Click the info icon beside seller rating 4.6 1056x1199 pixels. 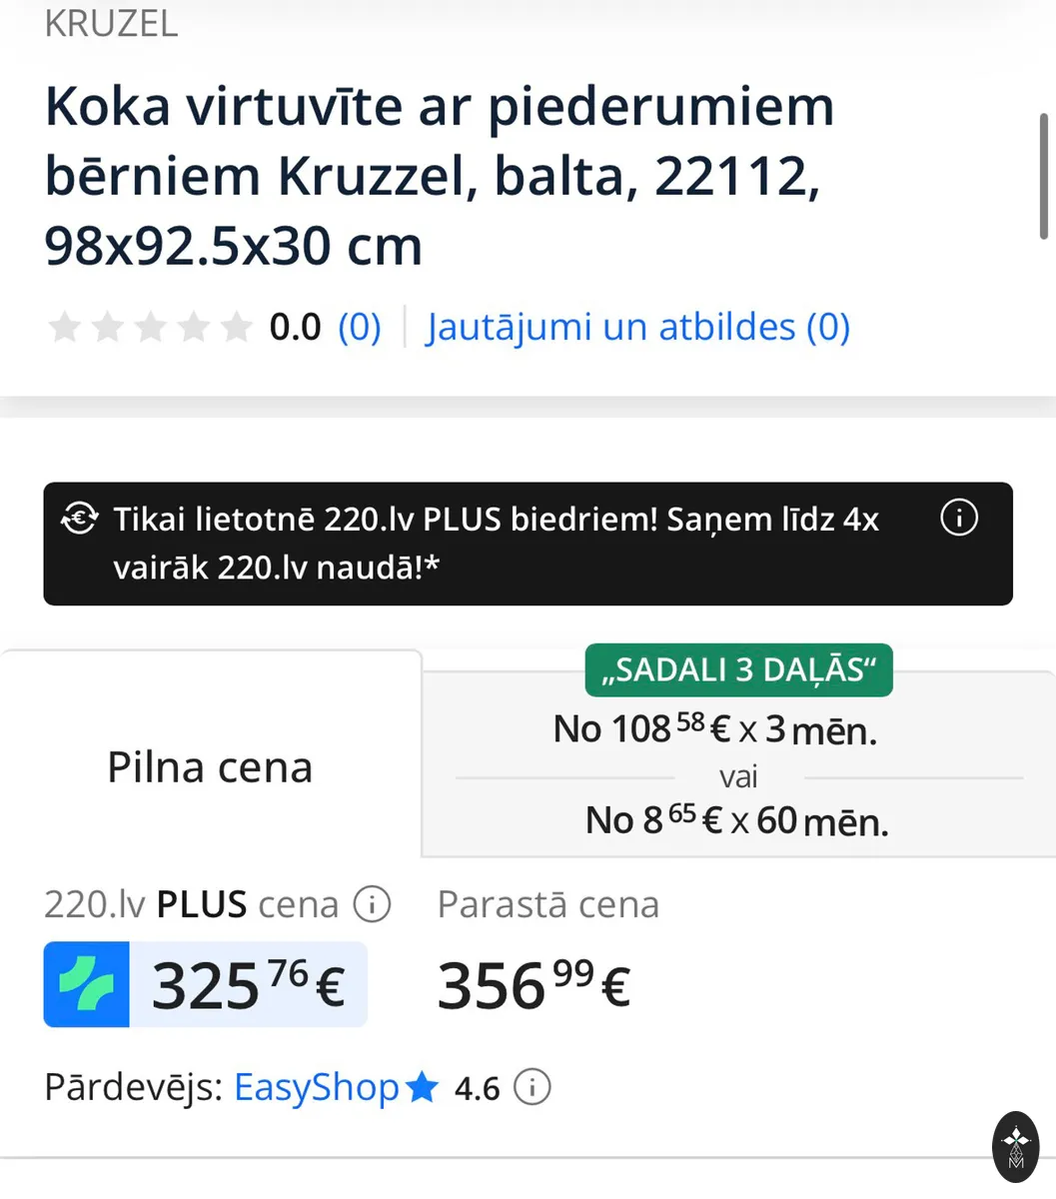[x=532, y=1086]
